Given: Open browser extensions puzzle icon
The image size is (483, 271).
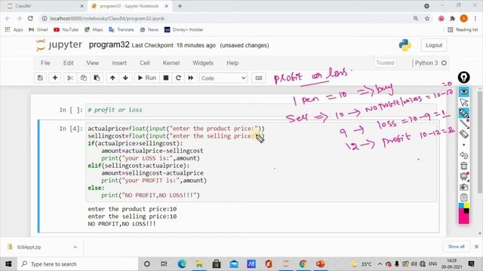Looking at the screenshot, I should click(452, 18).
